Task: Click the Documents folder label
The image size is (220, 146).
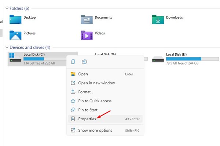Action: point(103,17)
